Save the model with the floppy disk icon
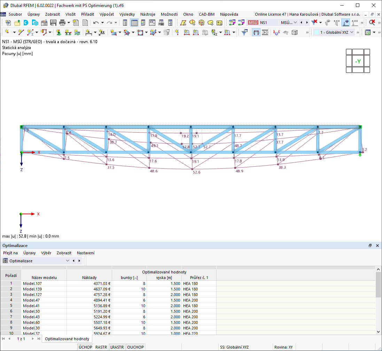The image size is (382, 351). [x=53, y=23]
